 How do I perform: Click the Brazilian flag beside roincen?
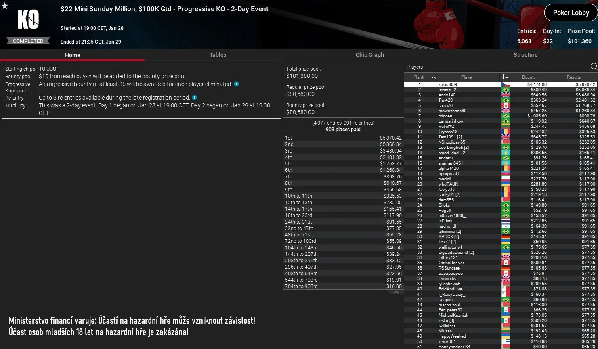pyautogui.click(x=506, y=116)
